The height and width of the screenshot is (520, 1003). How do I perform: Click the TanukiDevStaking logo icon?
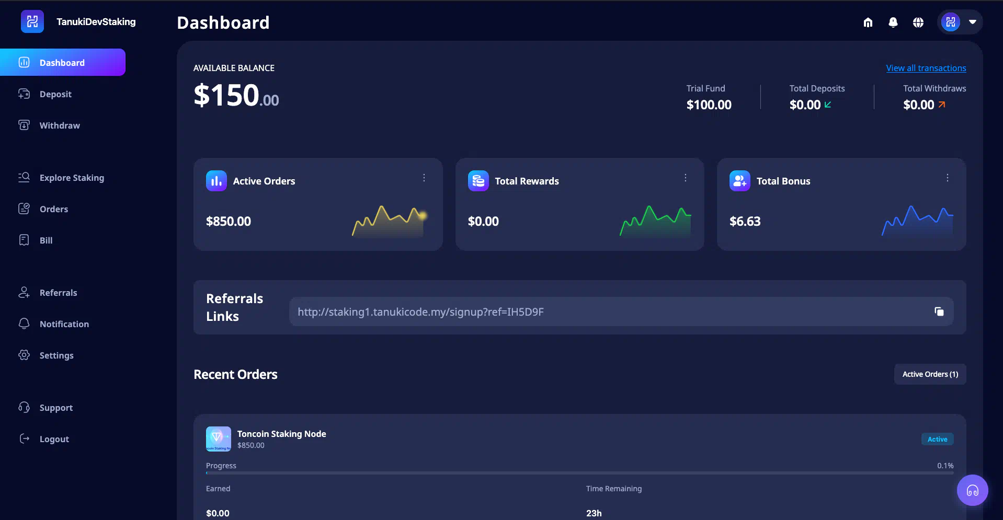32,22
